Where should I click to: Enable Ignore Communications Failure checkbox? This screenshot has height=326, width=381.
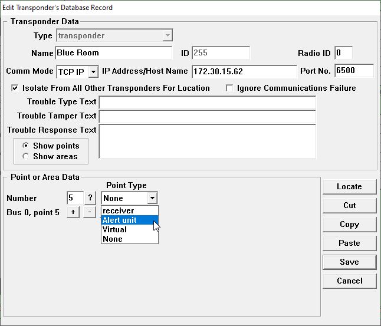coord(231,88)
